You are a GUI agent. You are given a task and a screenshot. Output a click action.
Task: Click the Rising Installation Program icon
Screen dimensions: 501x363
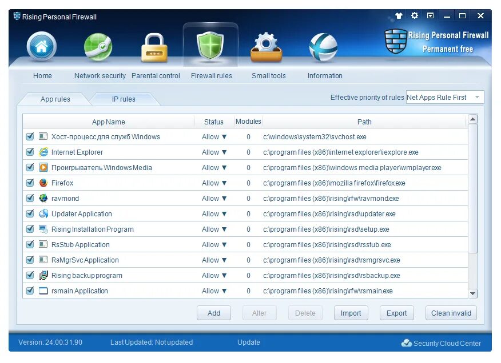click(x=43, y=229)
